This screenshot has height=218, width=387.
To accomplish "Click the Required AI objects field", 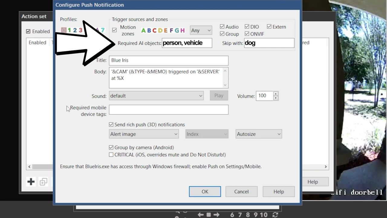I will pyautogui.click(x=187, y=43).
